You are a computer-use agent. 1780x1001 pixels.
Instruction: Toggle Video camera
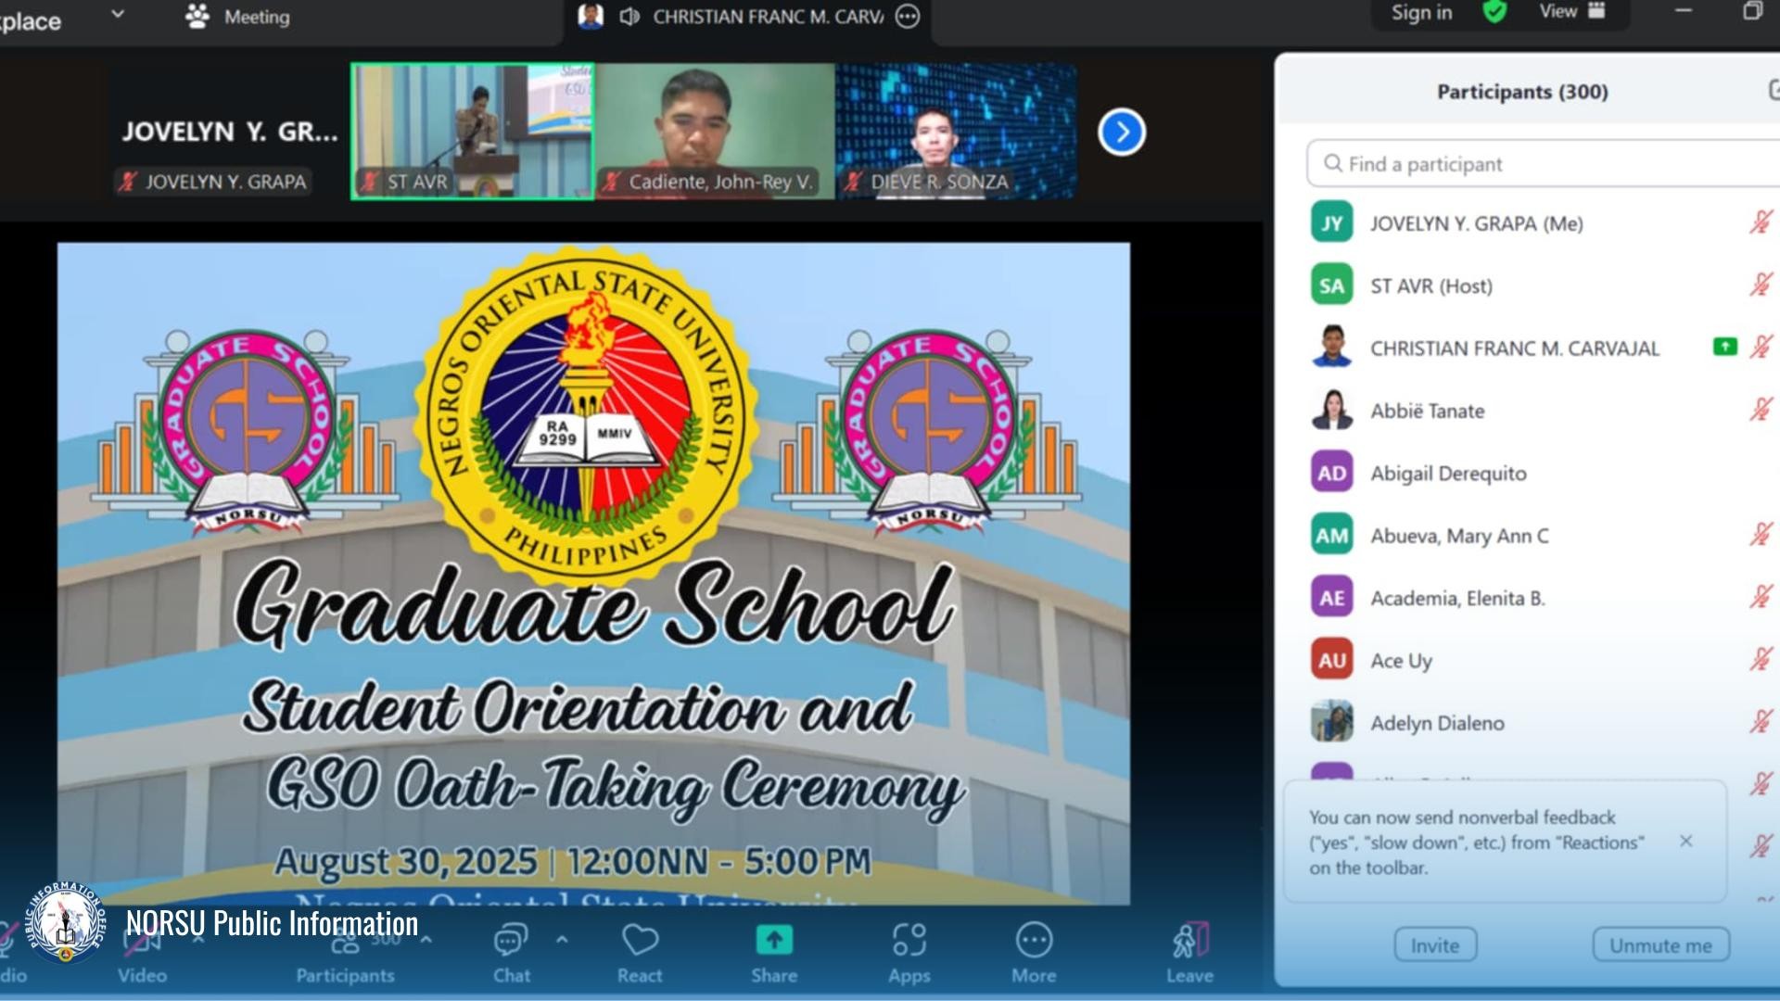pyautogui.click(x=142, y=953)
